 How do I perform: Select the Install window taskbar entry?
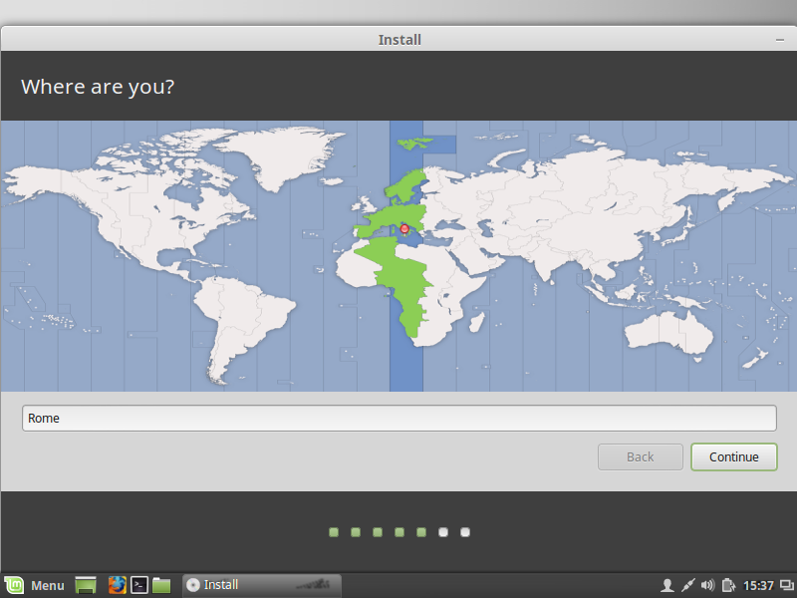[262, 585]
